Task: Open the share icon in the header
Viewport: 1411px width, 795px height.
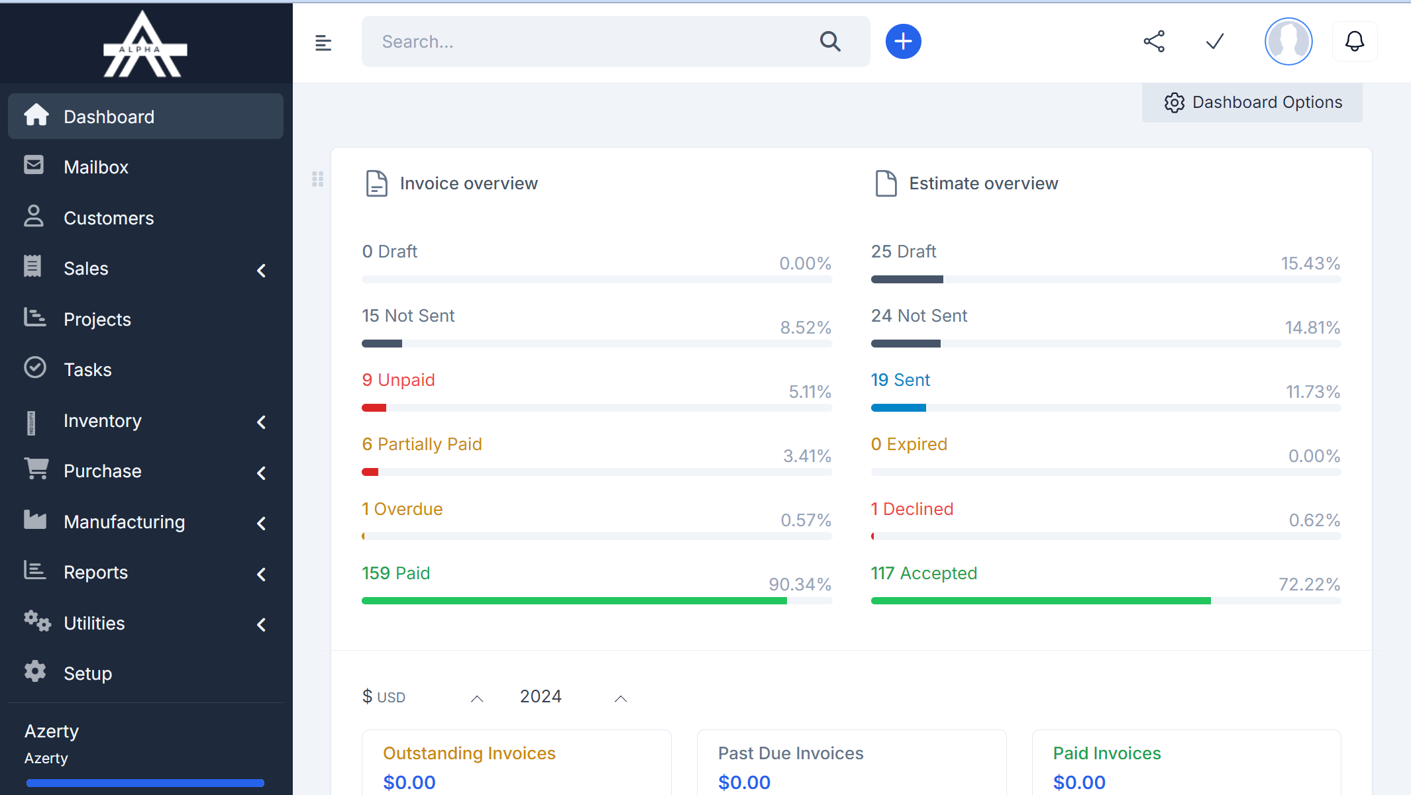Action: point(1154,42)
